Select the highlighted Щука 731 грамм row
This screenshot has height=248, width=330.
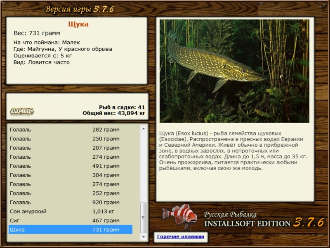tap(71, 229)
